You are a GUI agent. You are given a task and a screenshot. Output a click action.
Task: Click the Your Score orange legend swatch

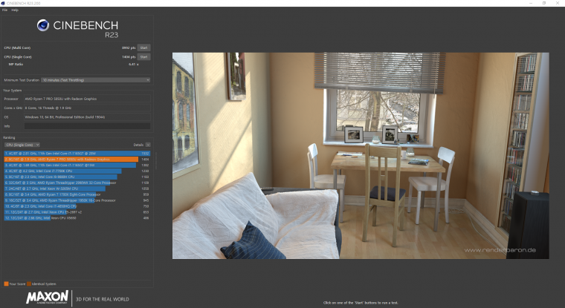6,284
